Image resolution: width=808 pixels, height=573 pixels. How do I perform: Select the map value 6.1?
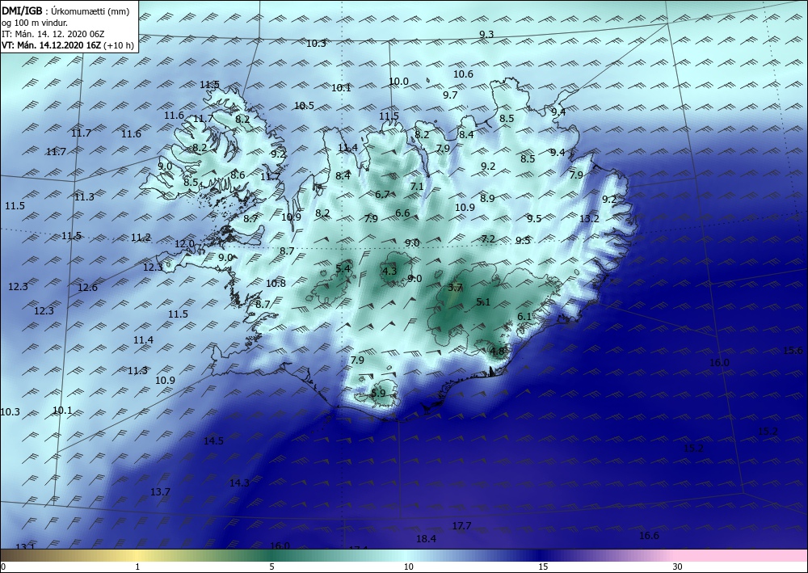point(524,317)
